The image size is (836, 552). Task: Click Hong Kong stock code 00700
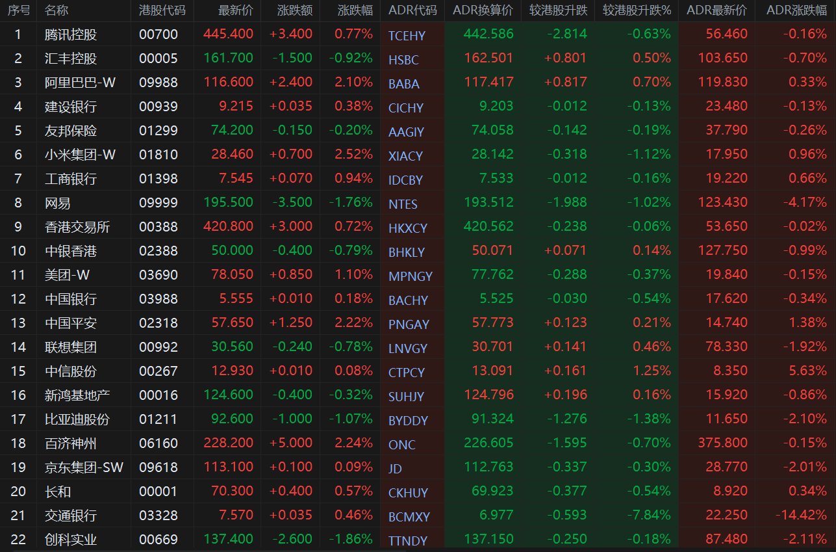[158, 34]
